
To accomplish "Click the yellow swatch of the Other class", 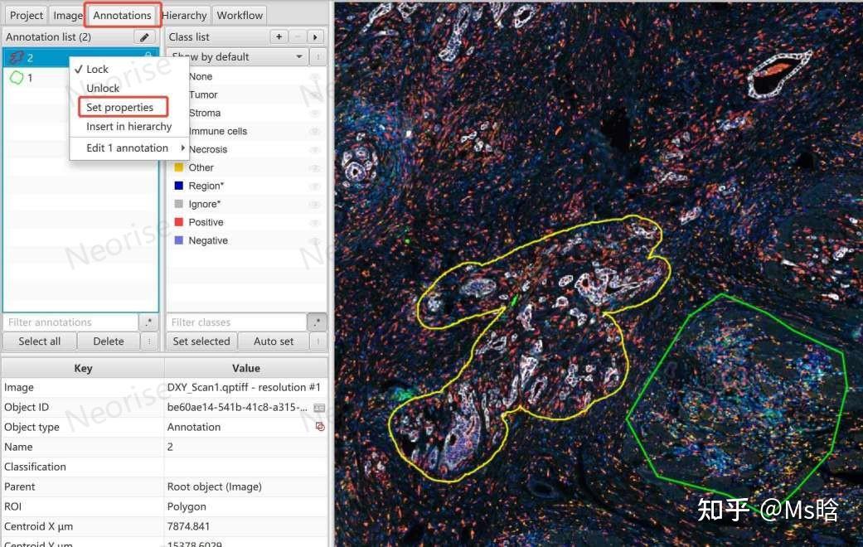I will pyautogui.click(x=179, y=167).
